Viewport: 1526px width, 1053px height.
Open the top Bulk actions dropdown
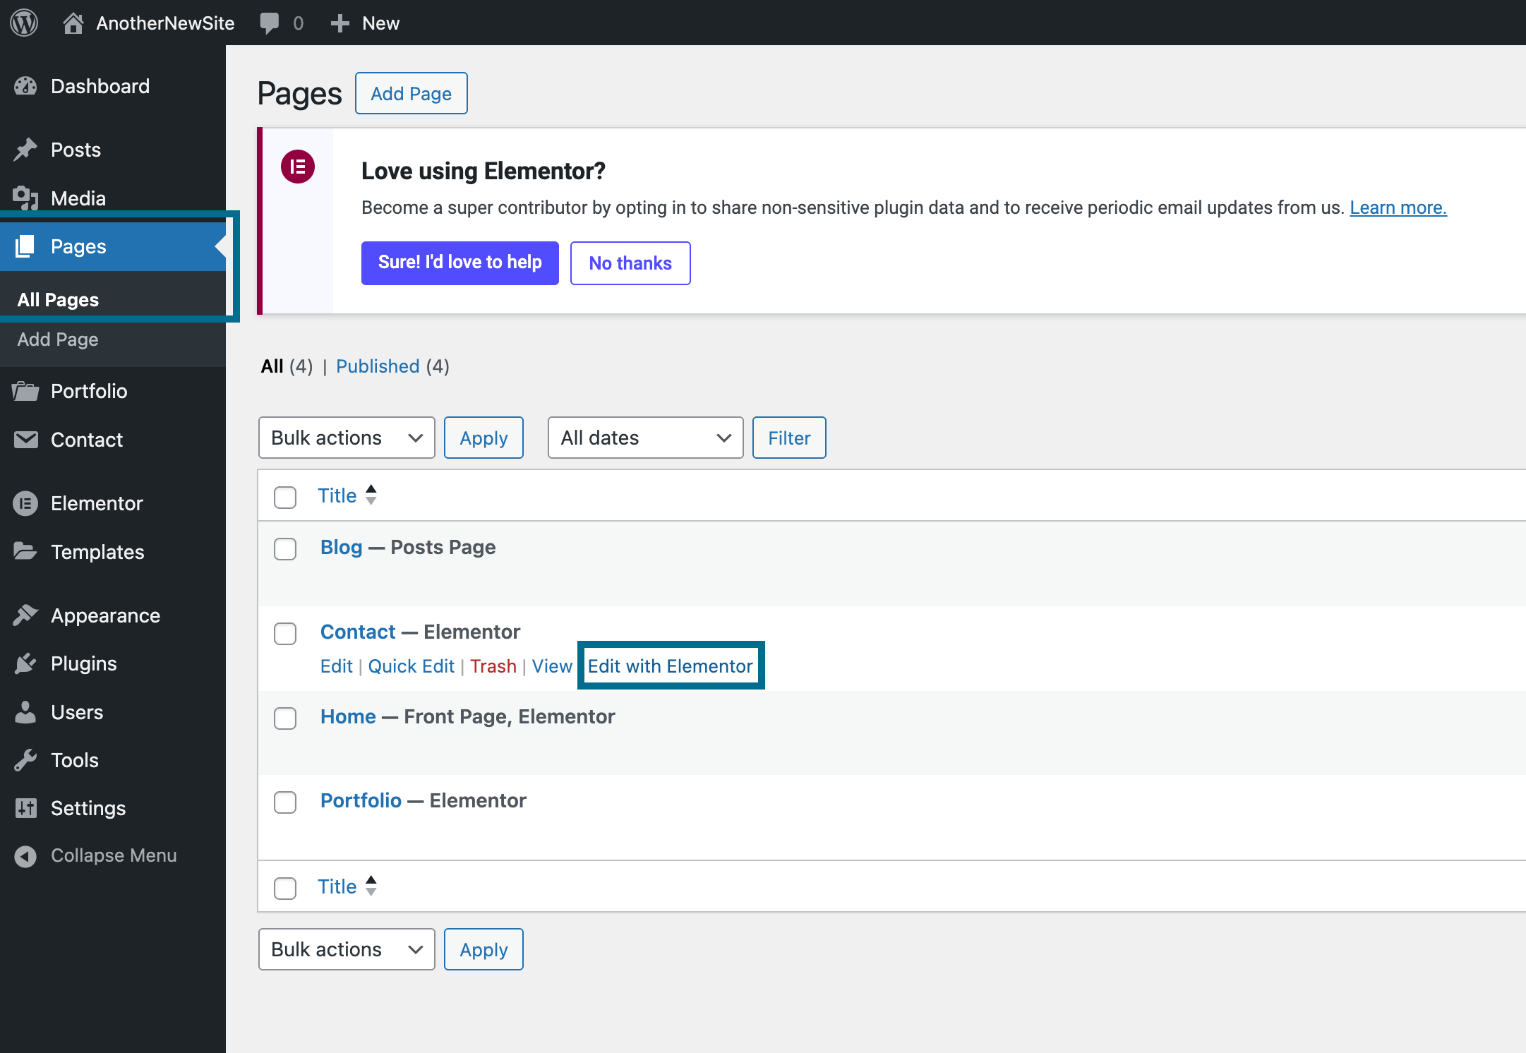[347, 438]
